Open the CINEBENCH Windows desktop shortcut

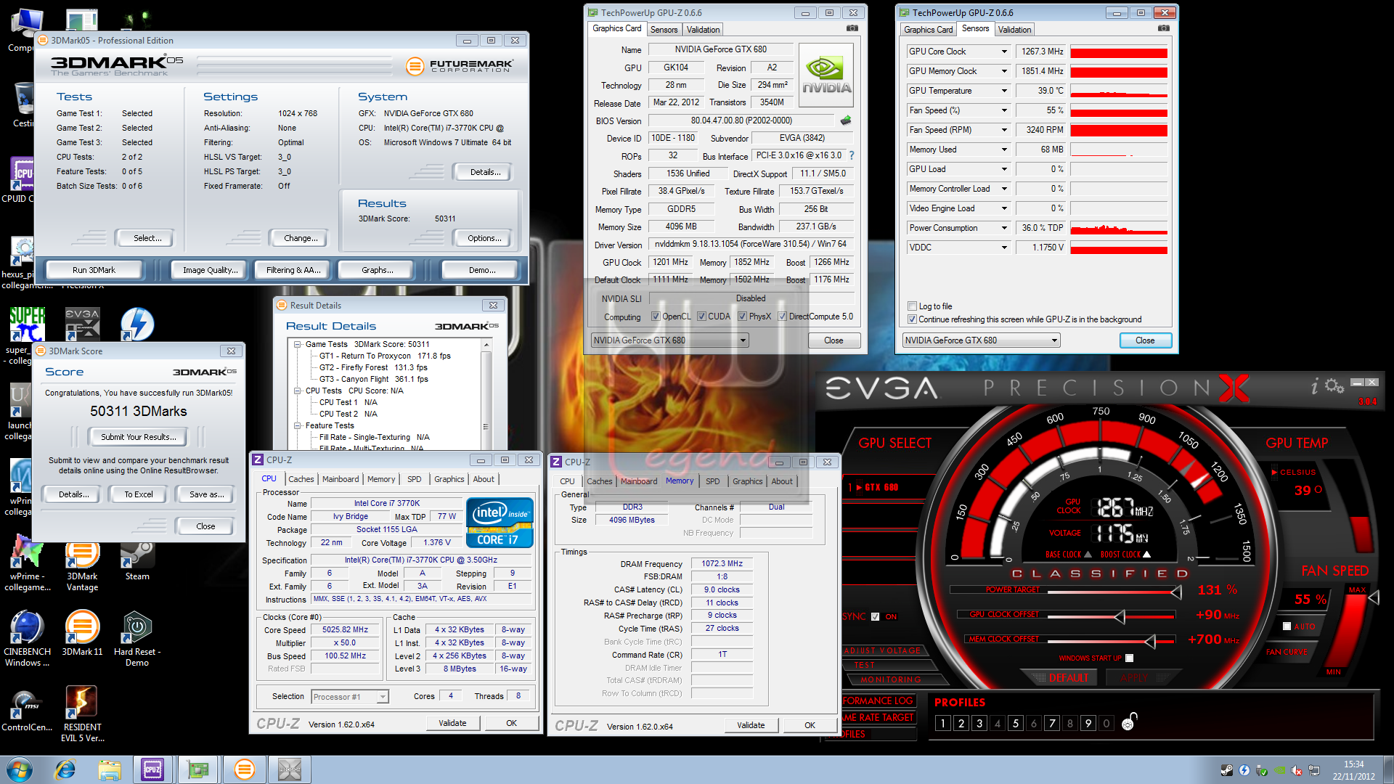point(27,639)
